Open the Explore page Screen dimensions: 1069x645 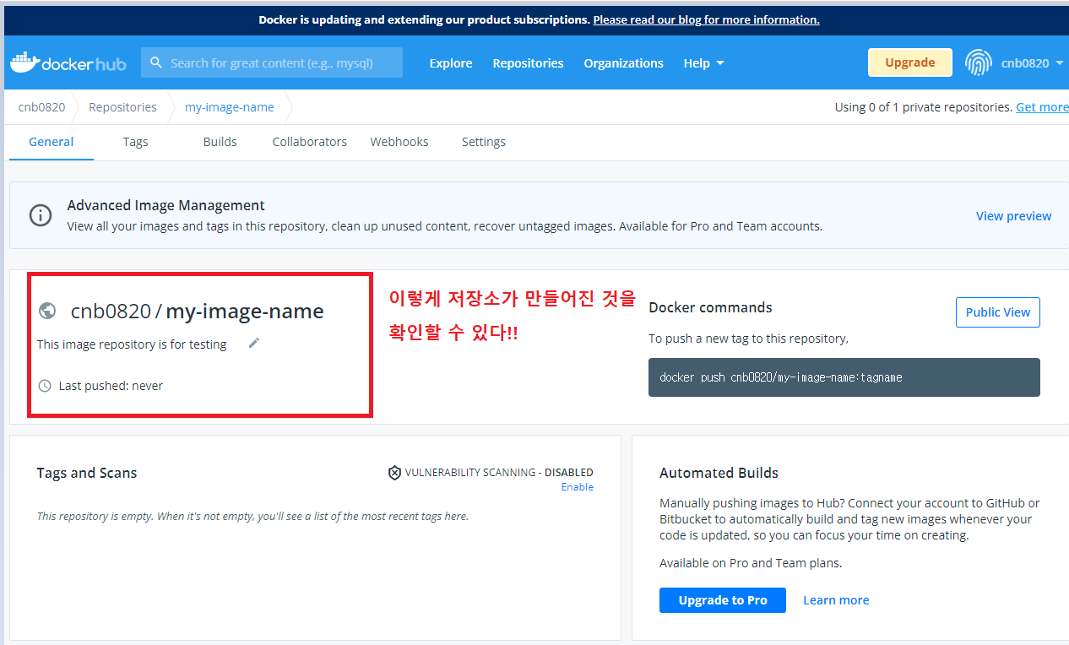coord(451,63)
